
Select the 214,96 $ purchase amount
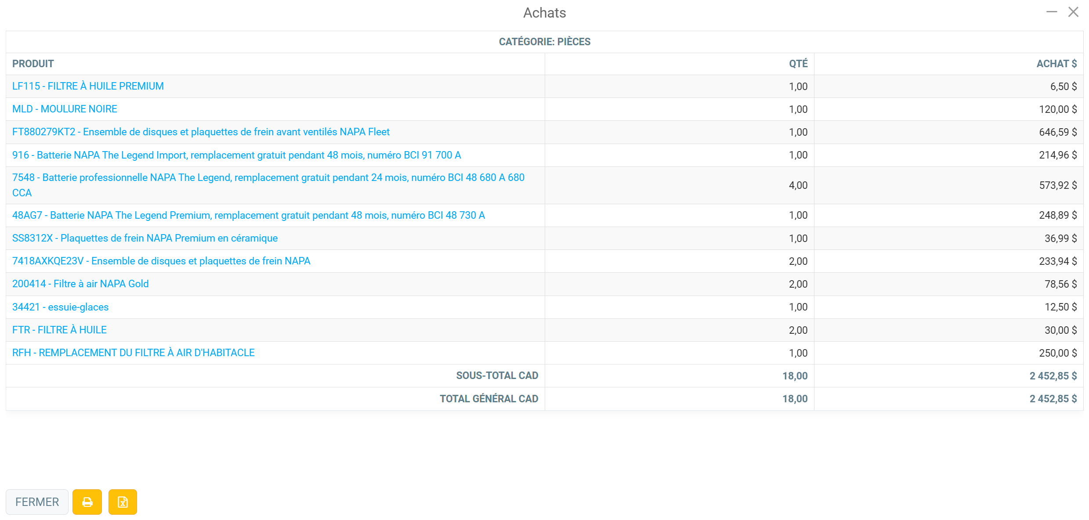click(1058, 155)
